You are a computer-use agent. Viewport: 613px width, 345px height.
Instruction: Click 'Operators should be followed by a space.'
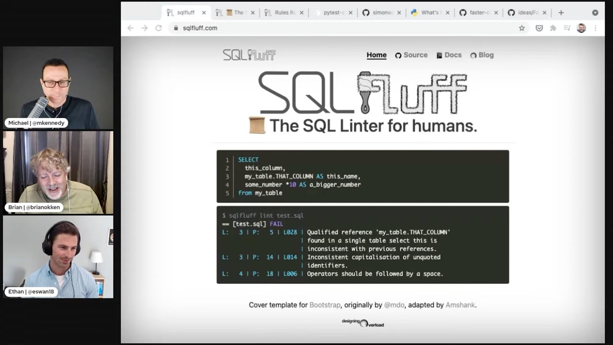pyautogui.click(x=375, y=274)
